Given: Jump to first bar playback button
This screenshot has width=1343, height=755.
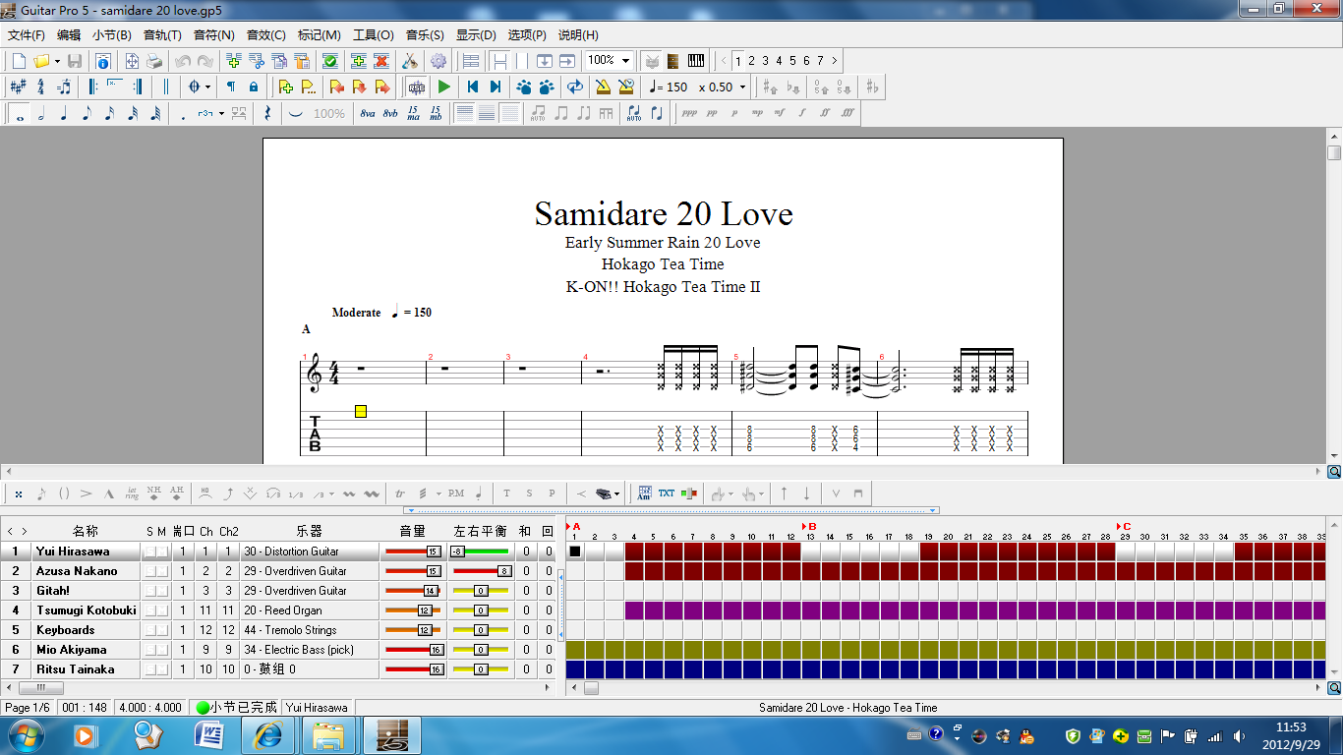Looking at the screenshot, I should pyautogui.click(x=473, y=87).
